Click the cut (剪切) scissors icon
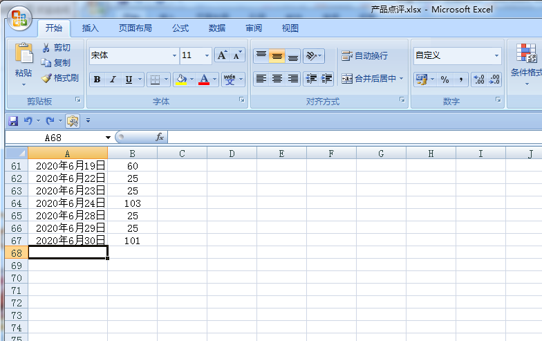This screenshot has width=542, height=341. click(47, 48)
